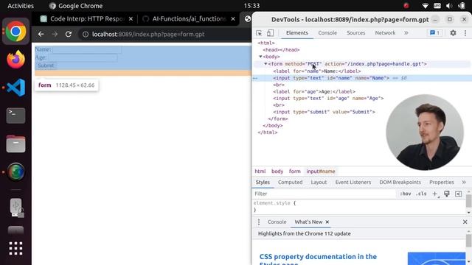Open Visual Studio Code from dock

pos(15,88)
